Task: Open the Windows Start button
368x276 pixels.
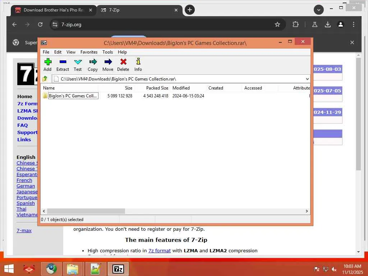Action: [9, 269]
